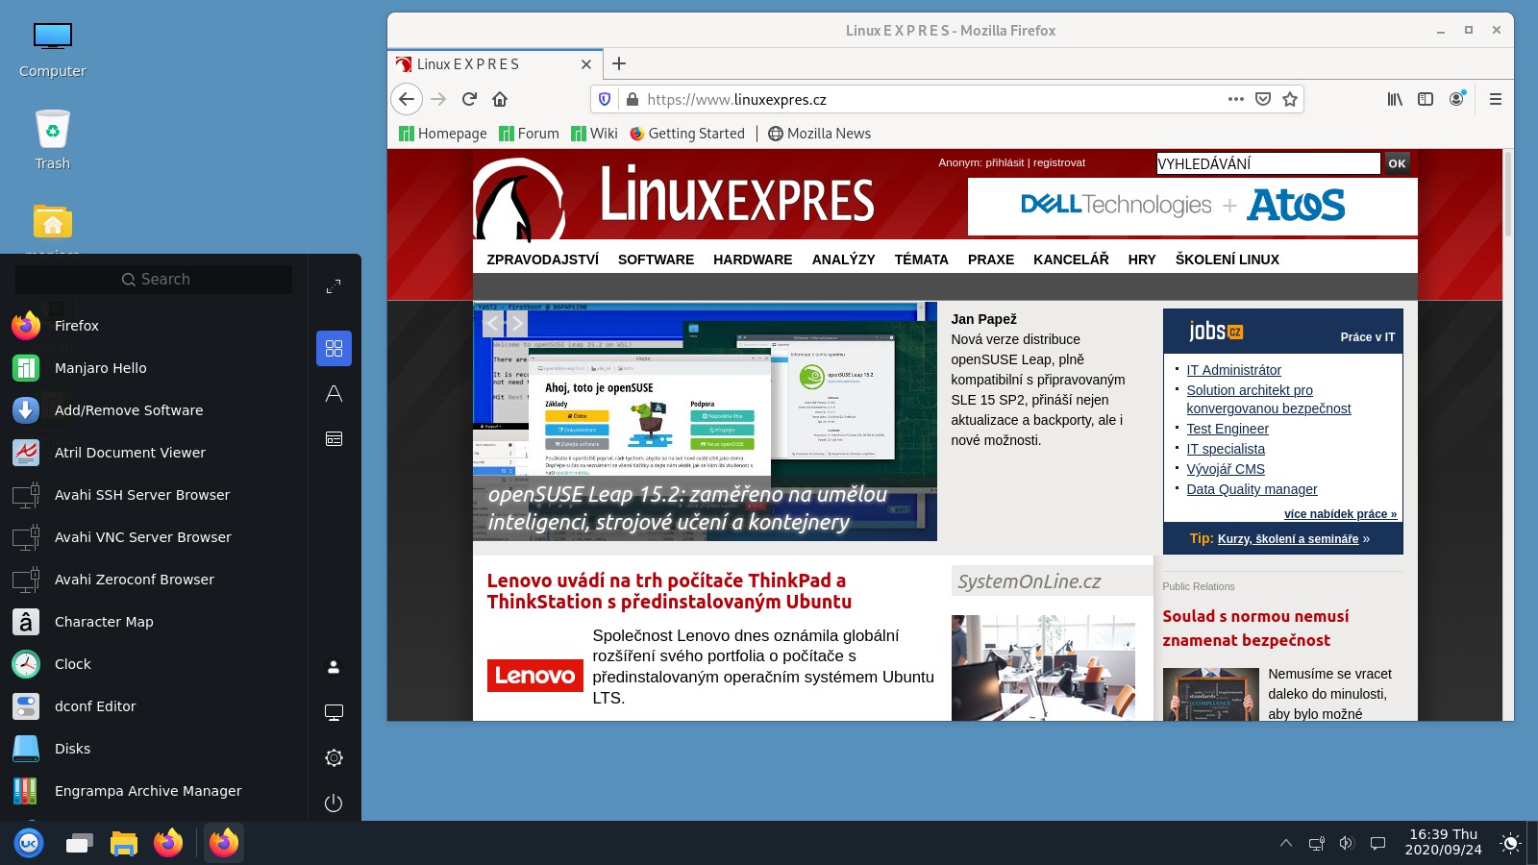Click the registrovat link

1059,162
